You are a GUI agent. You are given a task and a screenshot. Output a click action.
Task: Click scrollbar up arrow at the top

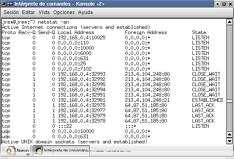[x=229, y=22]
